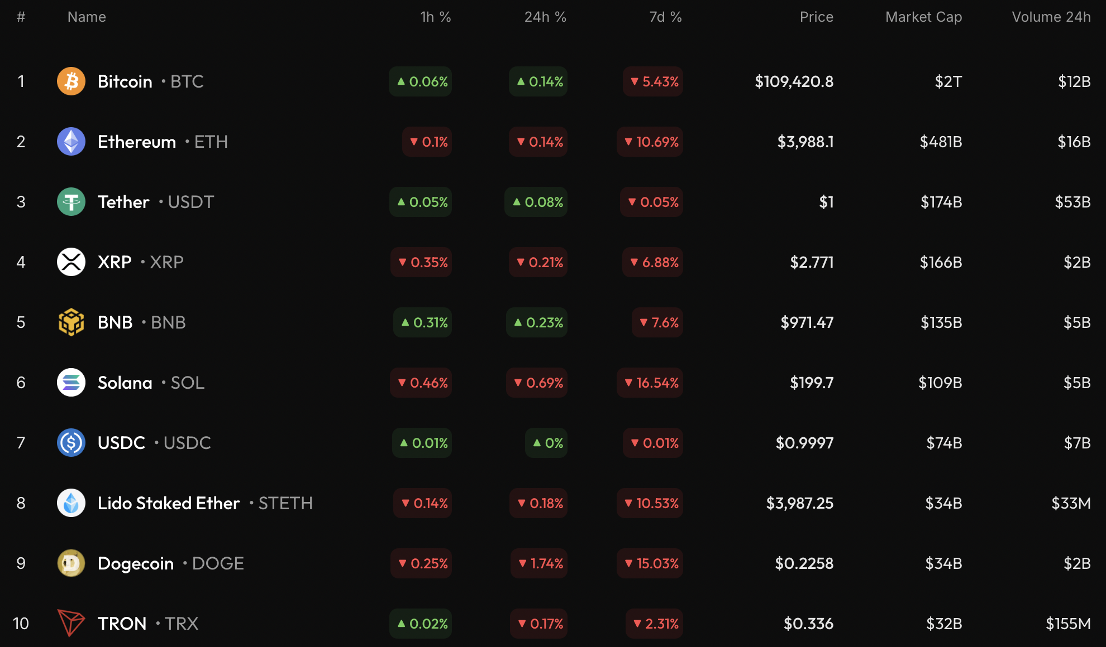Click the Bitcoin logo icon
The height and width of the screenshot is (647, 1106).
[x=71, y=81]
